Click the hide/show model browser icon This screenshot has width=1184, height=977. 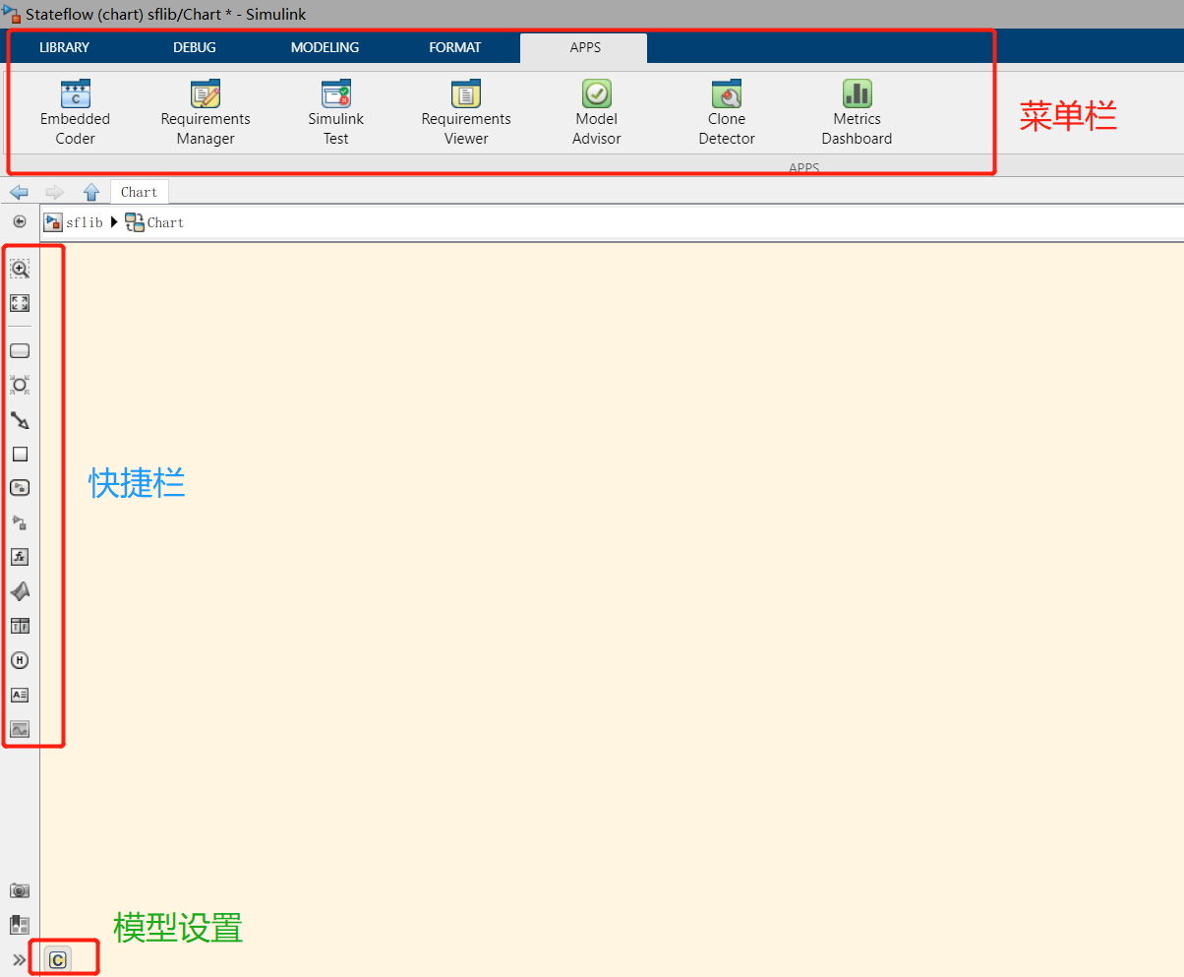pyautogui.click(x=19, y=222)
